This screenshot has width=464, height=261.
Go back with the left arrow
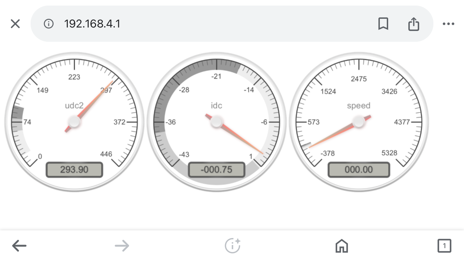19,246
